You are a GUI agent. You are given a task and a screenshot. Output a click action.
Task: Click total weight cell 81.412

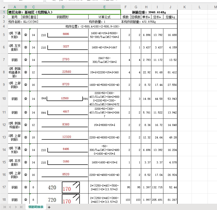pos(170,72)
